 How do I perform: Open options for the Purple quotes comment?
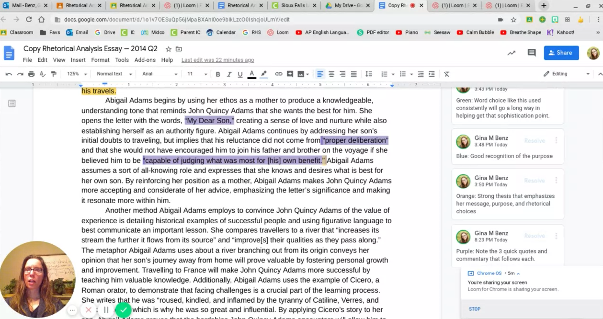[x=556, y=236]
